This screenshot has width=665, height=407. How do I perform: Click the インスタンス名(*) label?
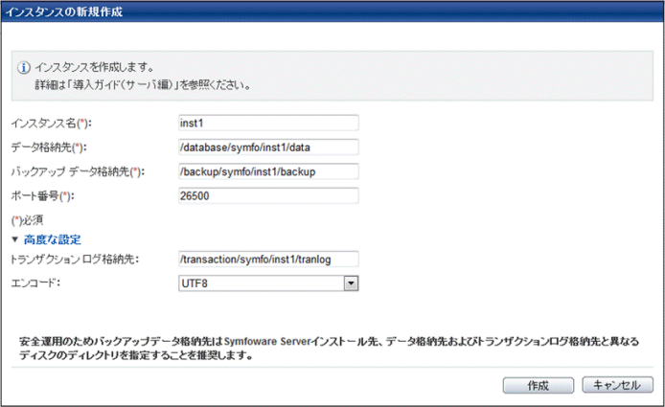click(x=51, y=124)
